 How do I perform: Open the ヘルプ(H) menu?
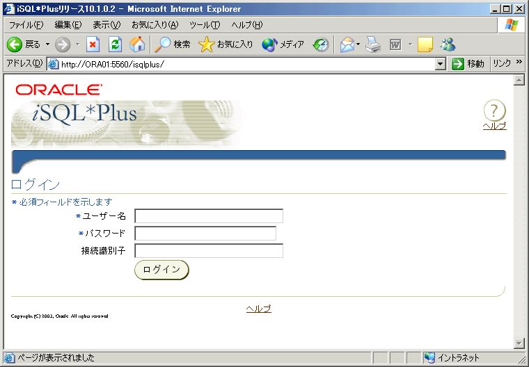(x=247, y=25)
